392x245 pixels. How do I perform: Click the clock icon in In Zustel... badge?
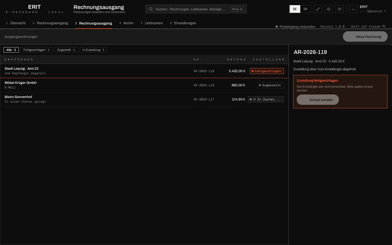click(254, 99)
